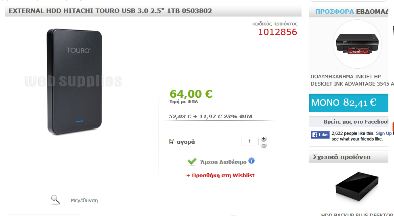Screen dimensions: 394x216
Task: Click the quantity input field
Action: tap(250, 141)
